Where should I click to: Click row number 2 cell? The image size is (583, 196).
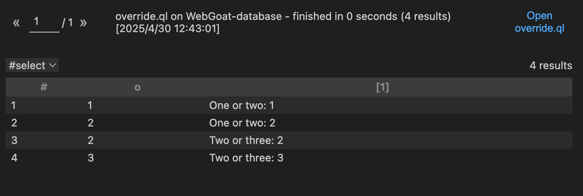[14, 123]
